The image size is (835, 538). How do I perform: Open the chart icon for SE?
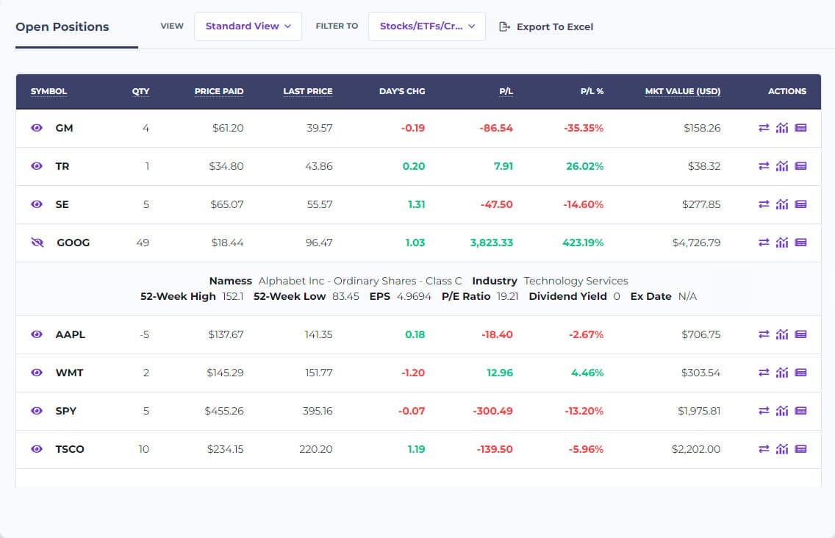782,204
